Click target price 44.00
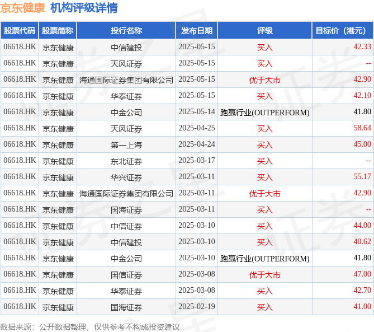This screenshot has height=332, width=374. coord(362,225)
